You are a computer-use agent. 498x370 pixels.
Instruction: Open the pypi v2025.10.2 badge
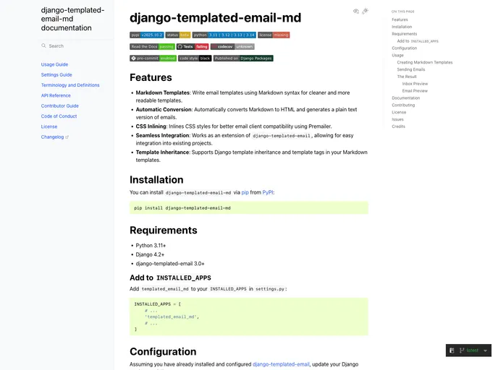pos(147,35)
